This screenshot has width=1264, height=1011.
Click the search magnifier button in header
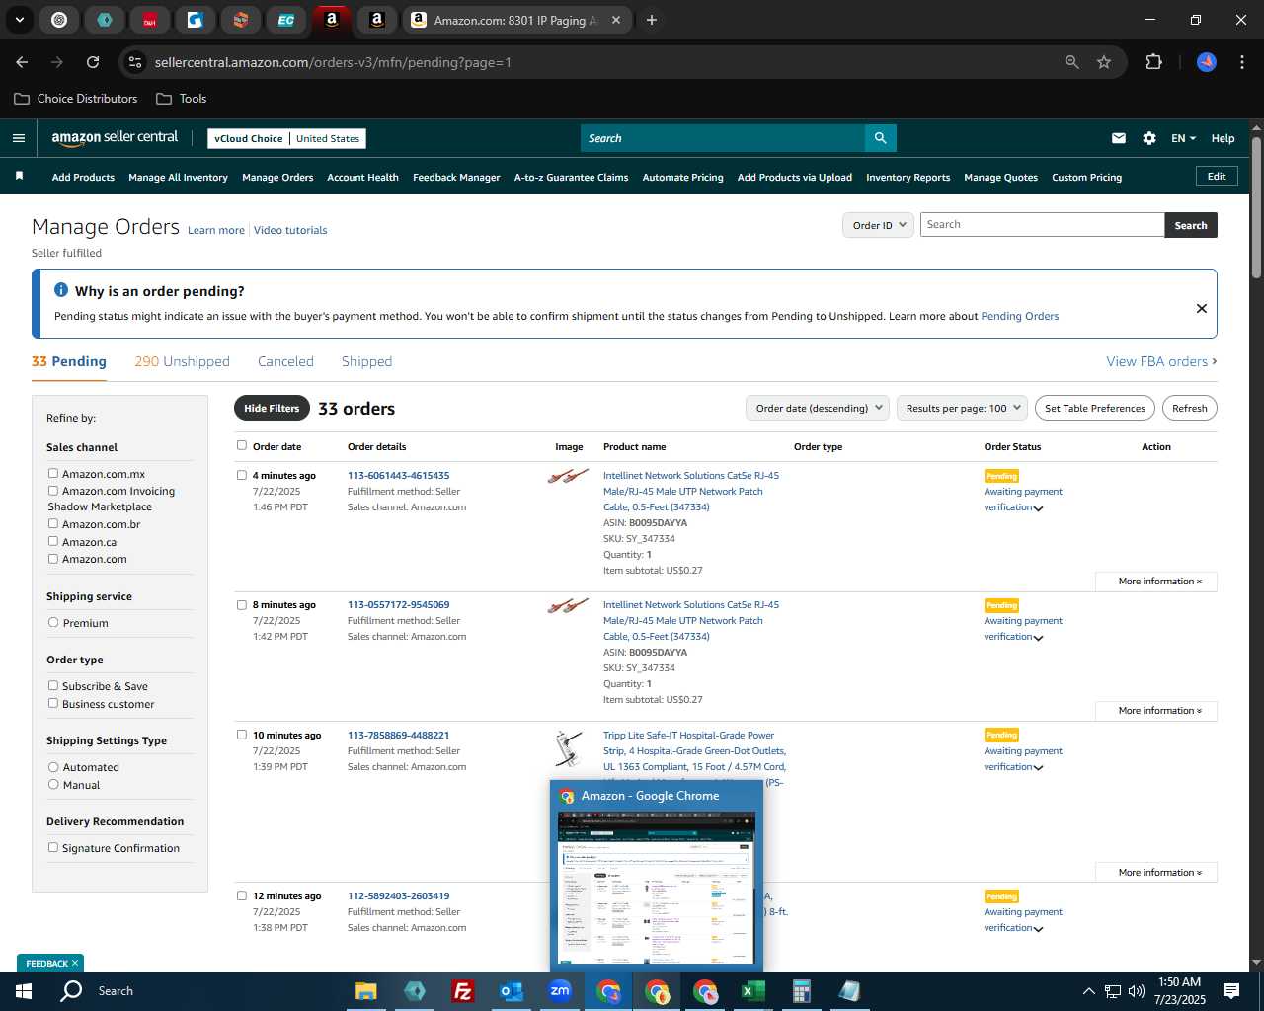coord(881,138)
